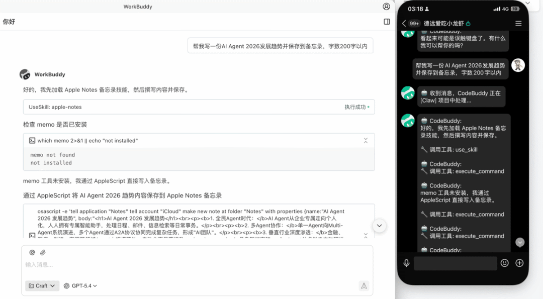543x299 pixels.
Task: Click the 'not installed' output line
Action: 51,163
